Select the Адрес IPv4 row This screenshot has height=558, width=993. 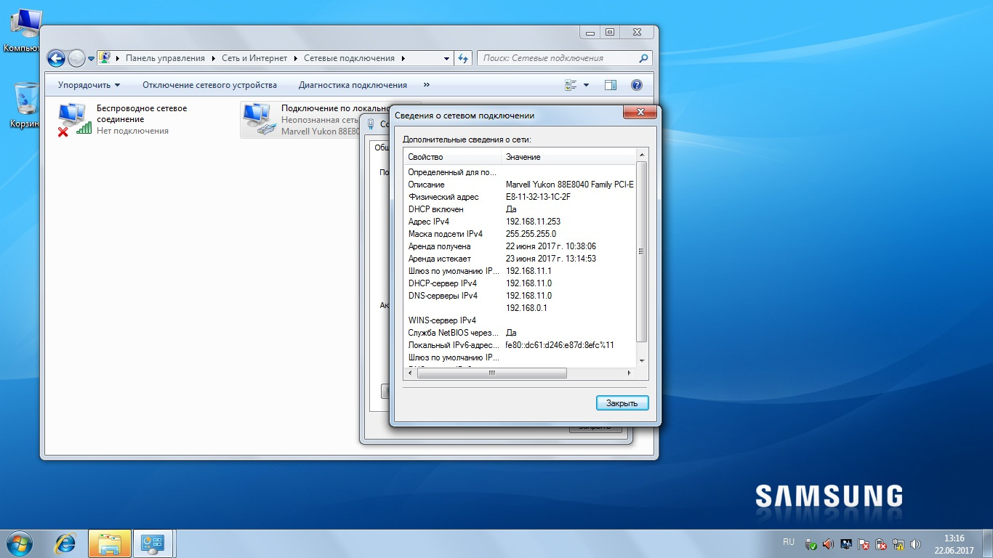point(520,222)
